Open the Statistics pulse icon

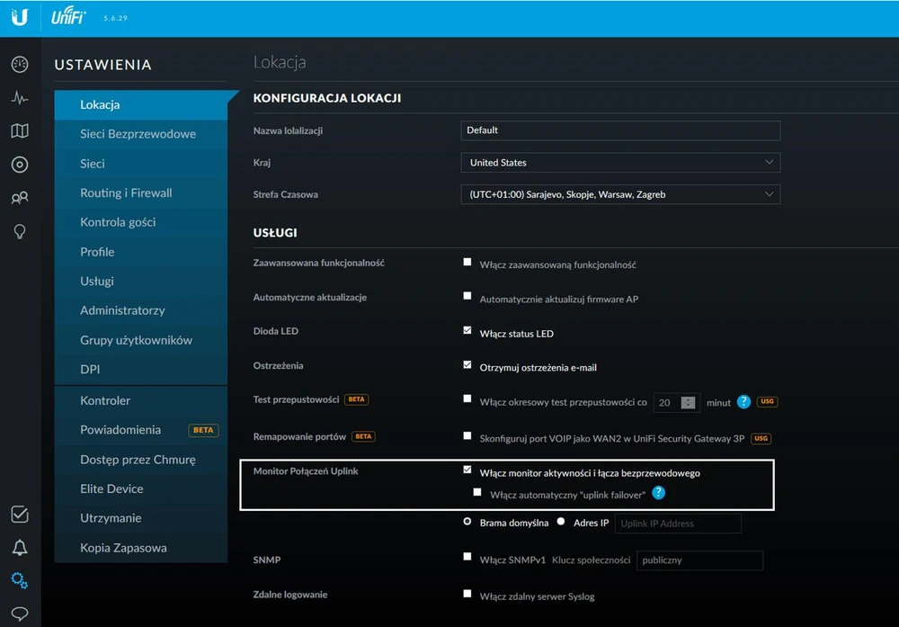(19, 98)
